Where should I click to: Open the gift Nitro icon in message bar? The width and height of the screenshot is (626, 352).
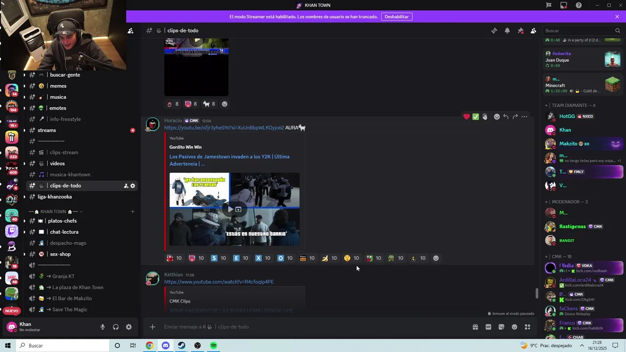coord(475,327)
